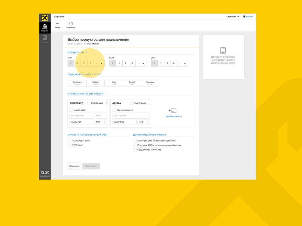Check Подключить R-ONLINE option
The width and height of the screenshot is (302, 226).
[x=135, y=150]
